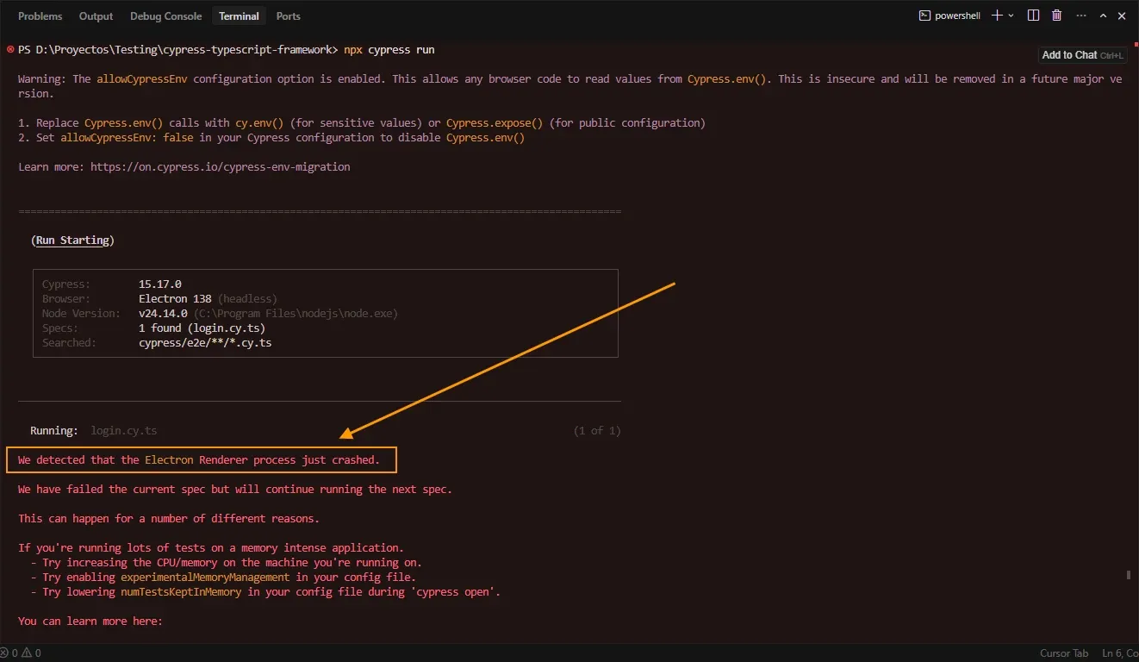This screenshot has height=662, width=1139.
Task: Click the 'Electron Renderer process just crashed' message
Action: 198,460
